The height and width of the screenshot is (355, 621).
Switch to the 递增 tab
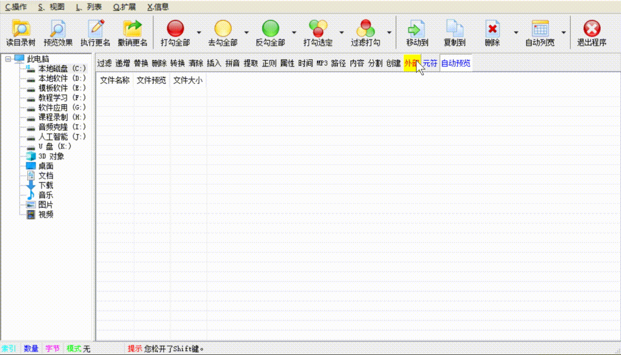coord(122,63)
